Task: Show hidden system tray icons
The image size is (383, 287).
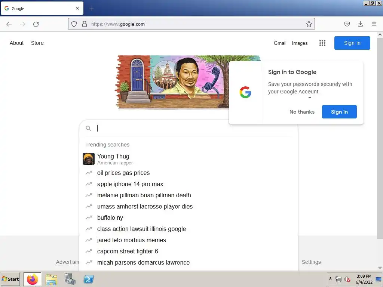Action: pos(330,279)
